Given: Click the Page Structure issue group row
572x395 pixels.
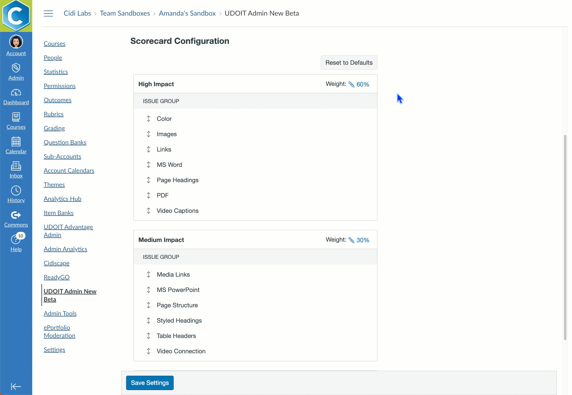Looking at the screenshot, I should tap(255, 305).
